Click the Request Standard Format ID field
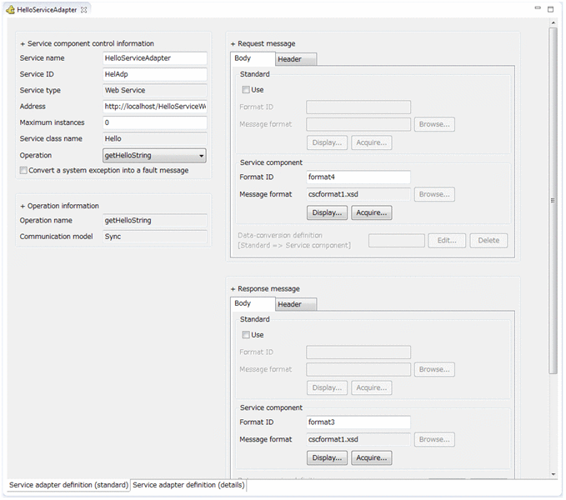 [x=358, y=107]
